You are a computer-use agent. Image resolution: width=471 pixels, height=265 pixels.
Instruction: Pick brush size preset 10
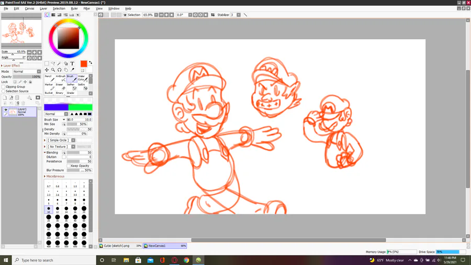click(49, 209)
